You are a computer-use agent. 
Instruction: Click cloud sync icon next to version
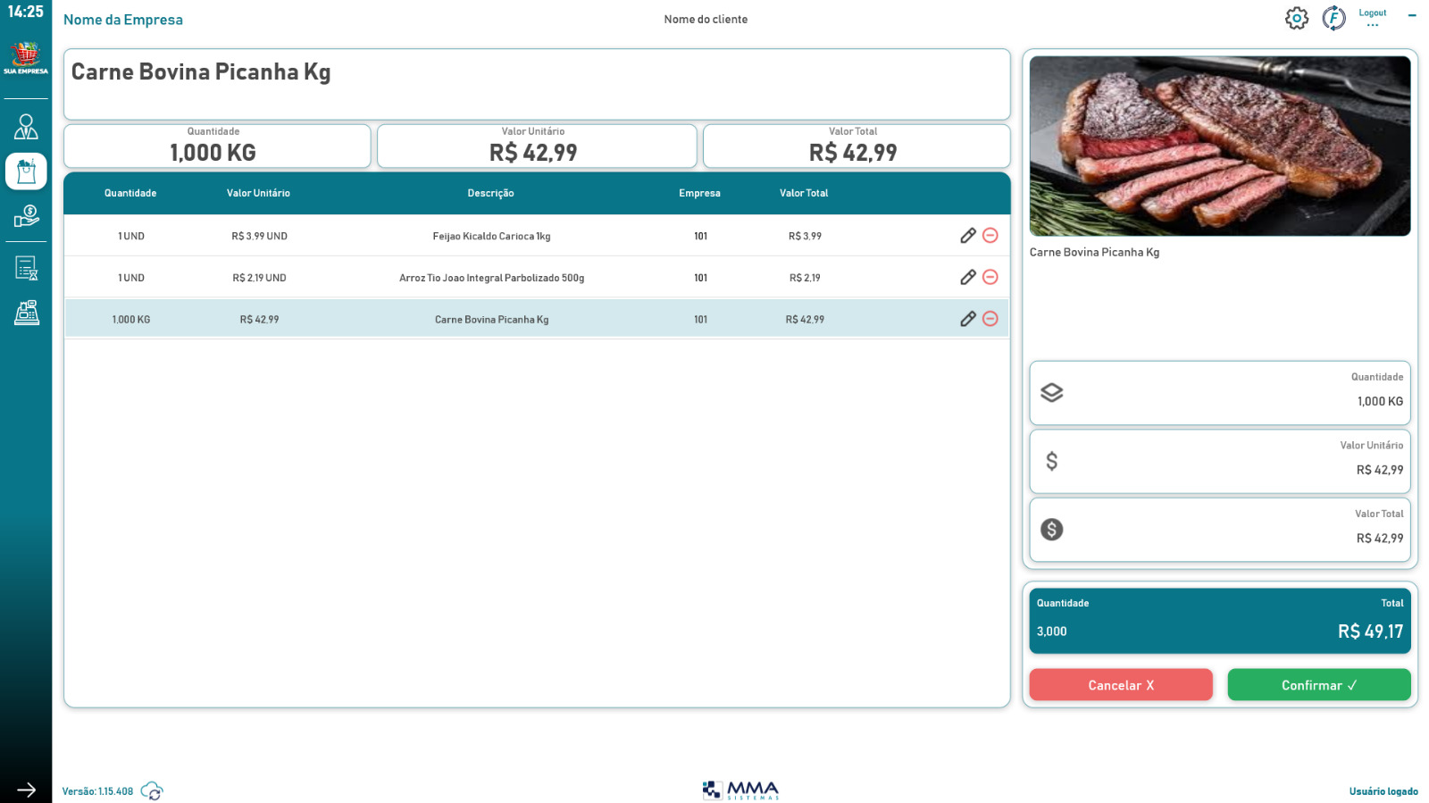pyautogui.click(x=152, y=791)
